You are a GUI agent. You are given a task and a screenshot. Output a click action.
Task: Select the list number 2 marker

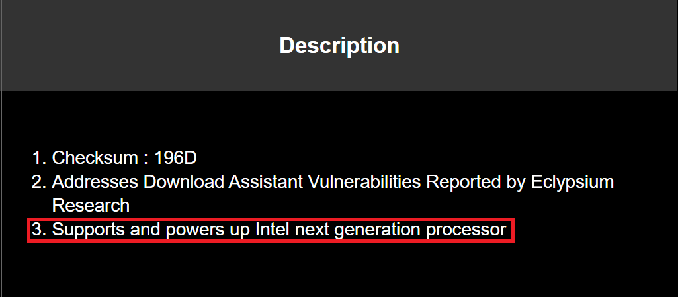point(38,182)
